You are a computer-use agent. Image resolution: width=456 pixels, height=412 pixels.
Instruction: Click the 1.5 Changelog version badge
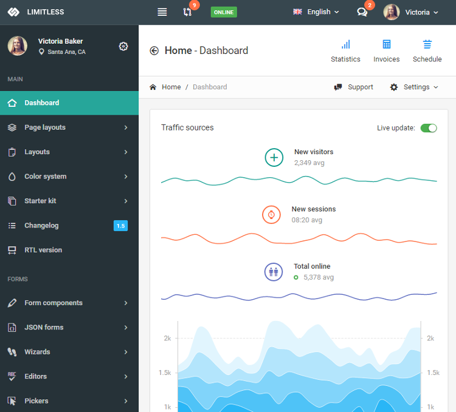(121, 226)
